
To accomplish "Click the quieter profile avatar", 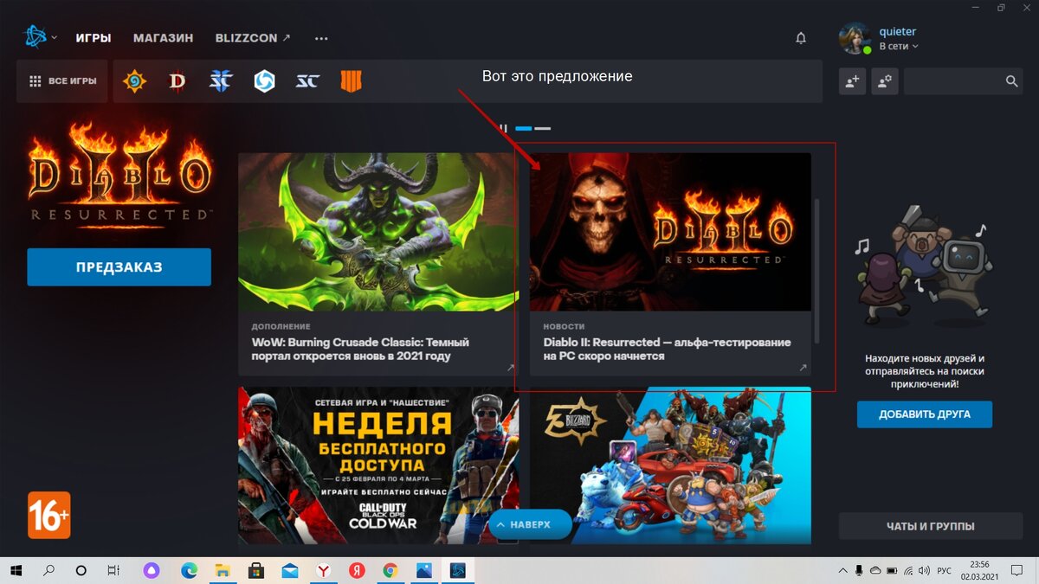I will 855,38.
